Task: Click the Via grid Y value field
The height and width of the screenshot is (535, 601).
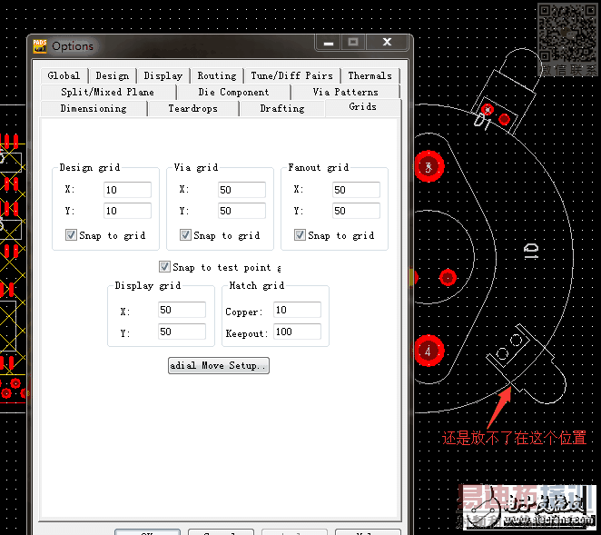Action: [x=241, y=211]
